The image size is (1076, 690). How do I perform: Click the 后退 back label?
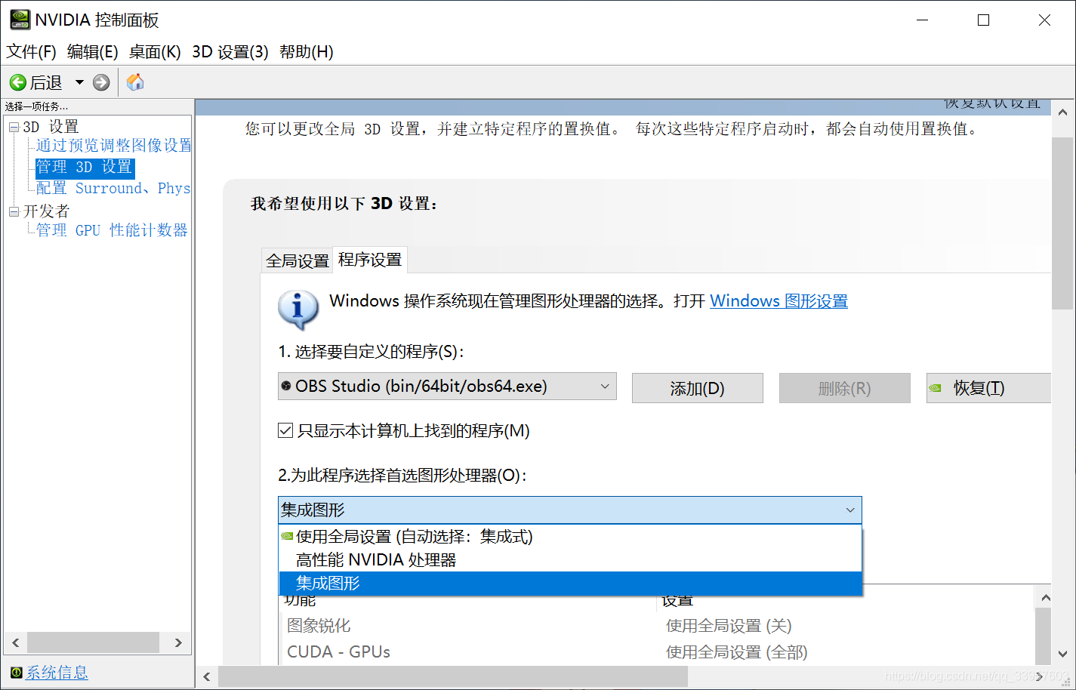coord(46,82)
